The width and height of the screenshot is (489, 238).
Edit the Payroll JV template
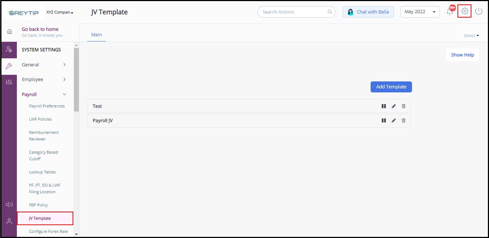(x=394, y=120)
